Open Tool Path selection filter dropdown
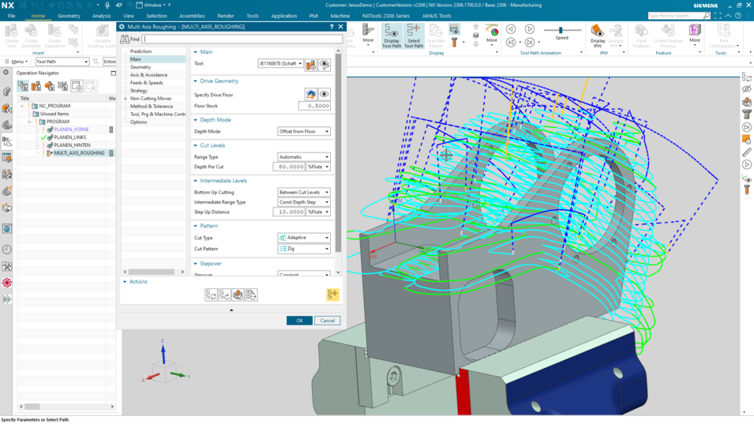The height and width of the screenshot is (424, 754). [62, 62]
